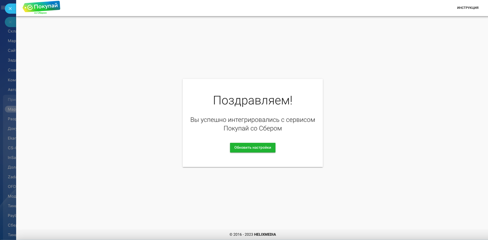Open the sidebar item starting with Ком

coord(12,80)
